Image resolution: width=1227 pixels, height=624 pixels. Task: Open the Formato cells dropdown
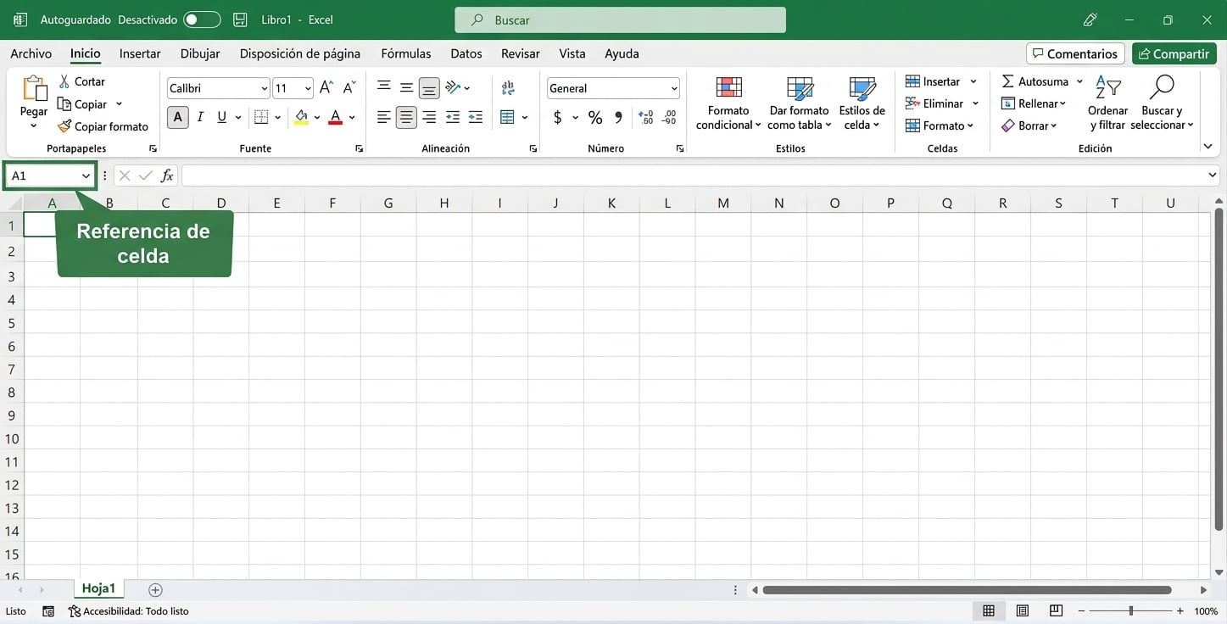click(940, 125)
